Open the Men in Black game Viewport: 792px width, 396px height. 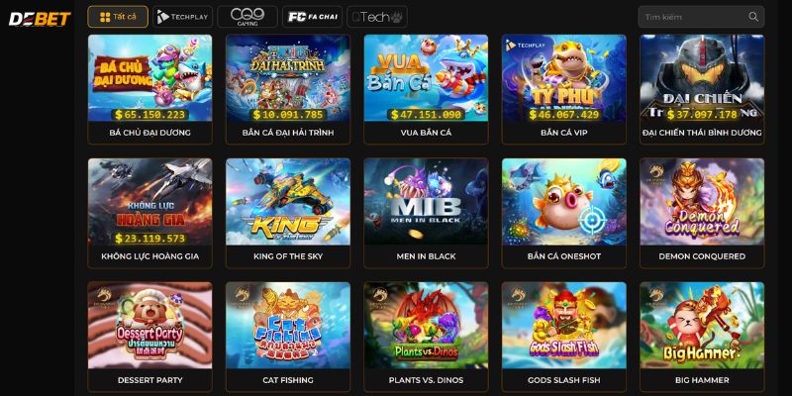coord(426,213)
